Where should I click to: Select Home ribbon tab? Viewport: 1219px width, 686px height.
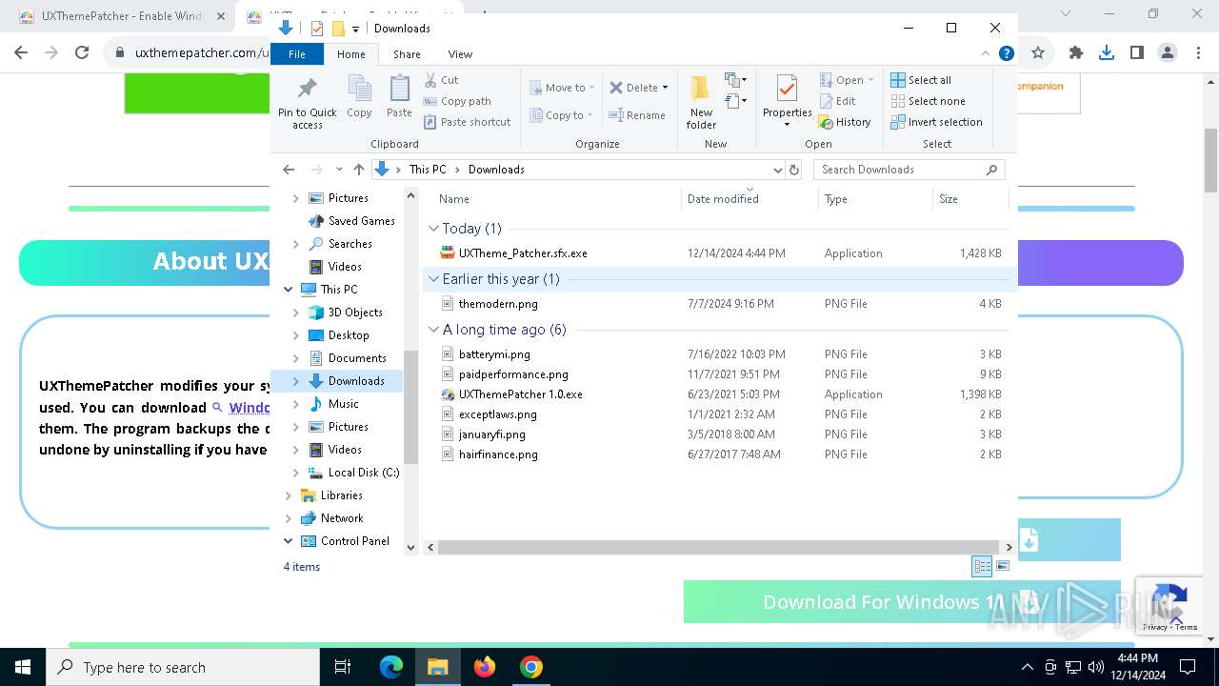click(350, 54)
